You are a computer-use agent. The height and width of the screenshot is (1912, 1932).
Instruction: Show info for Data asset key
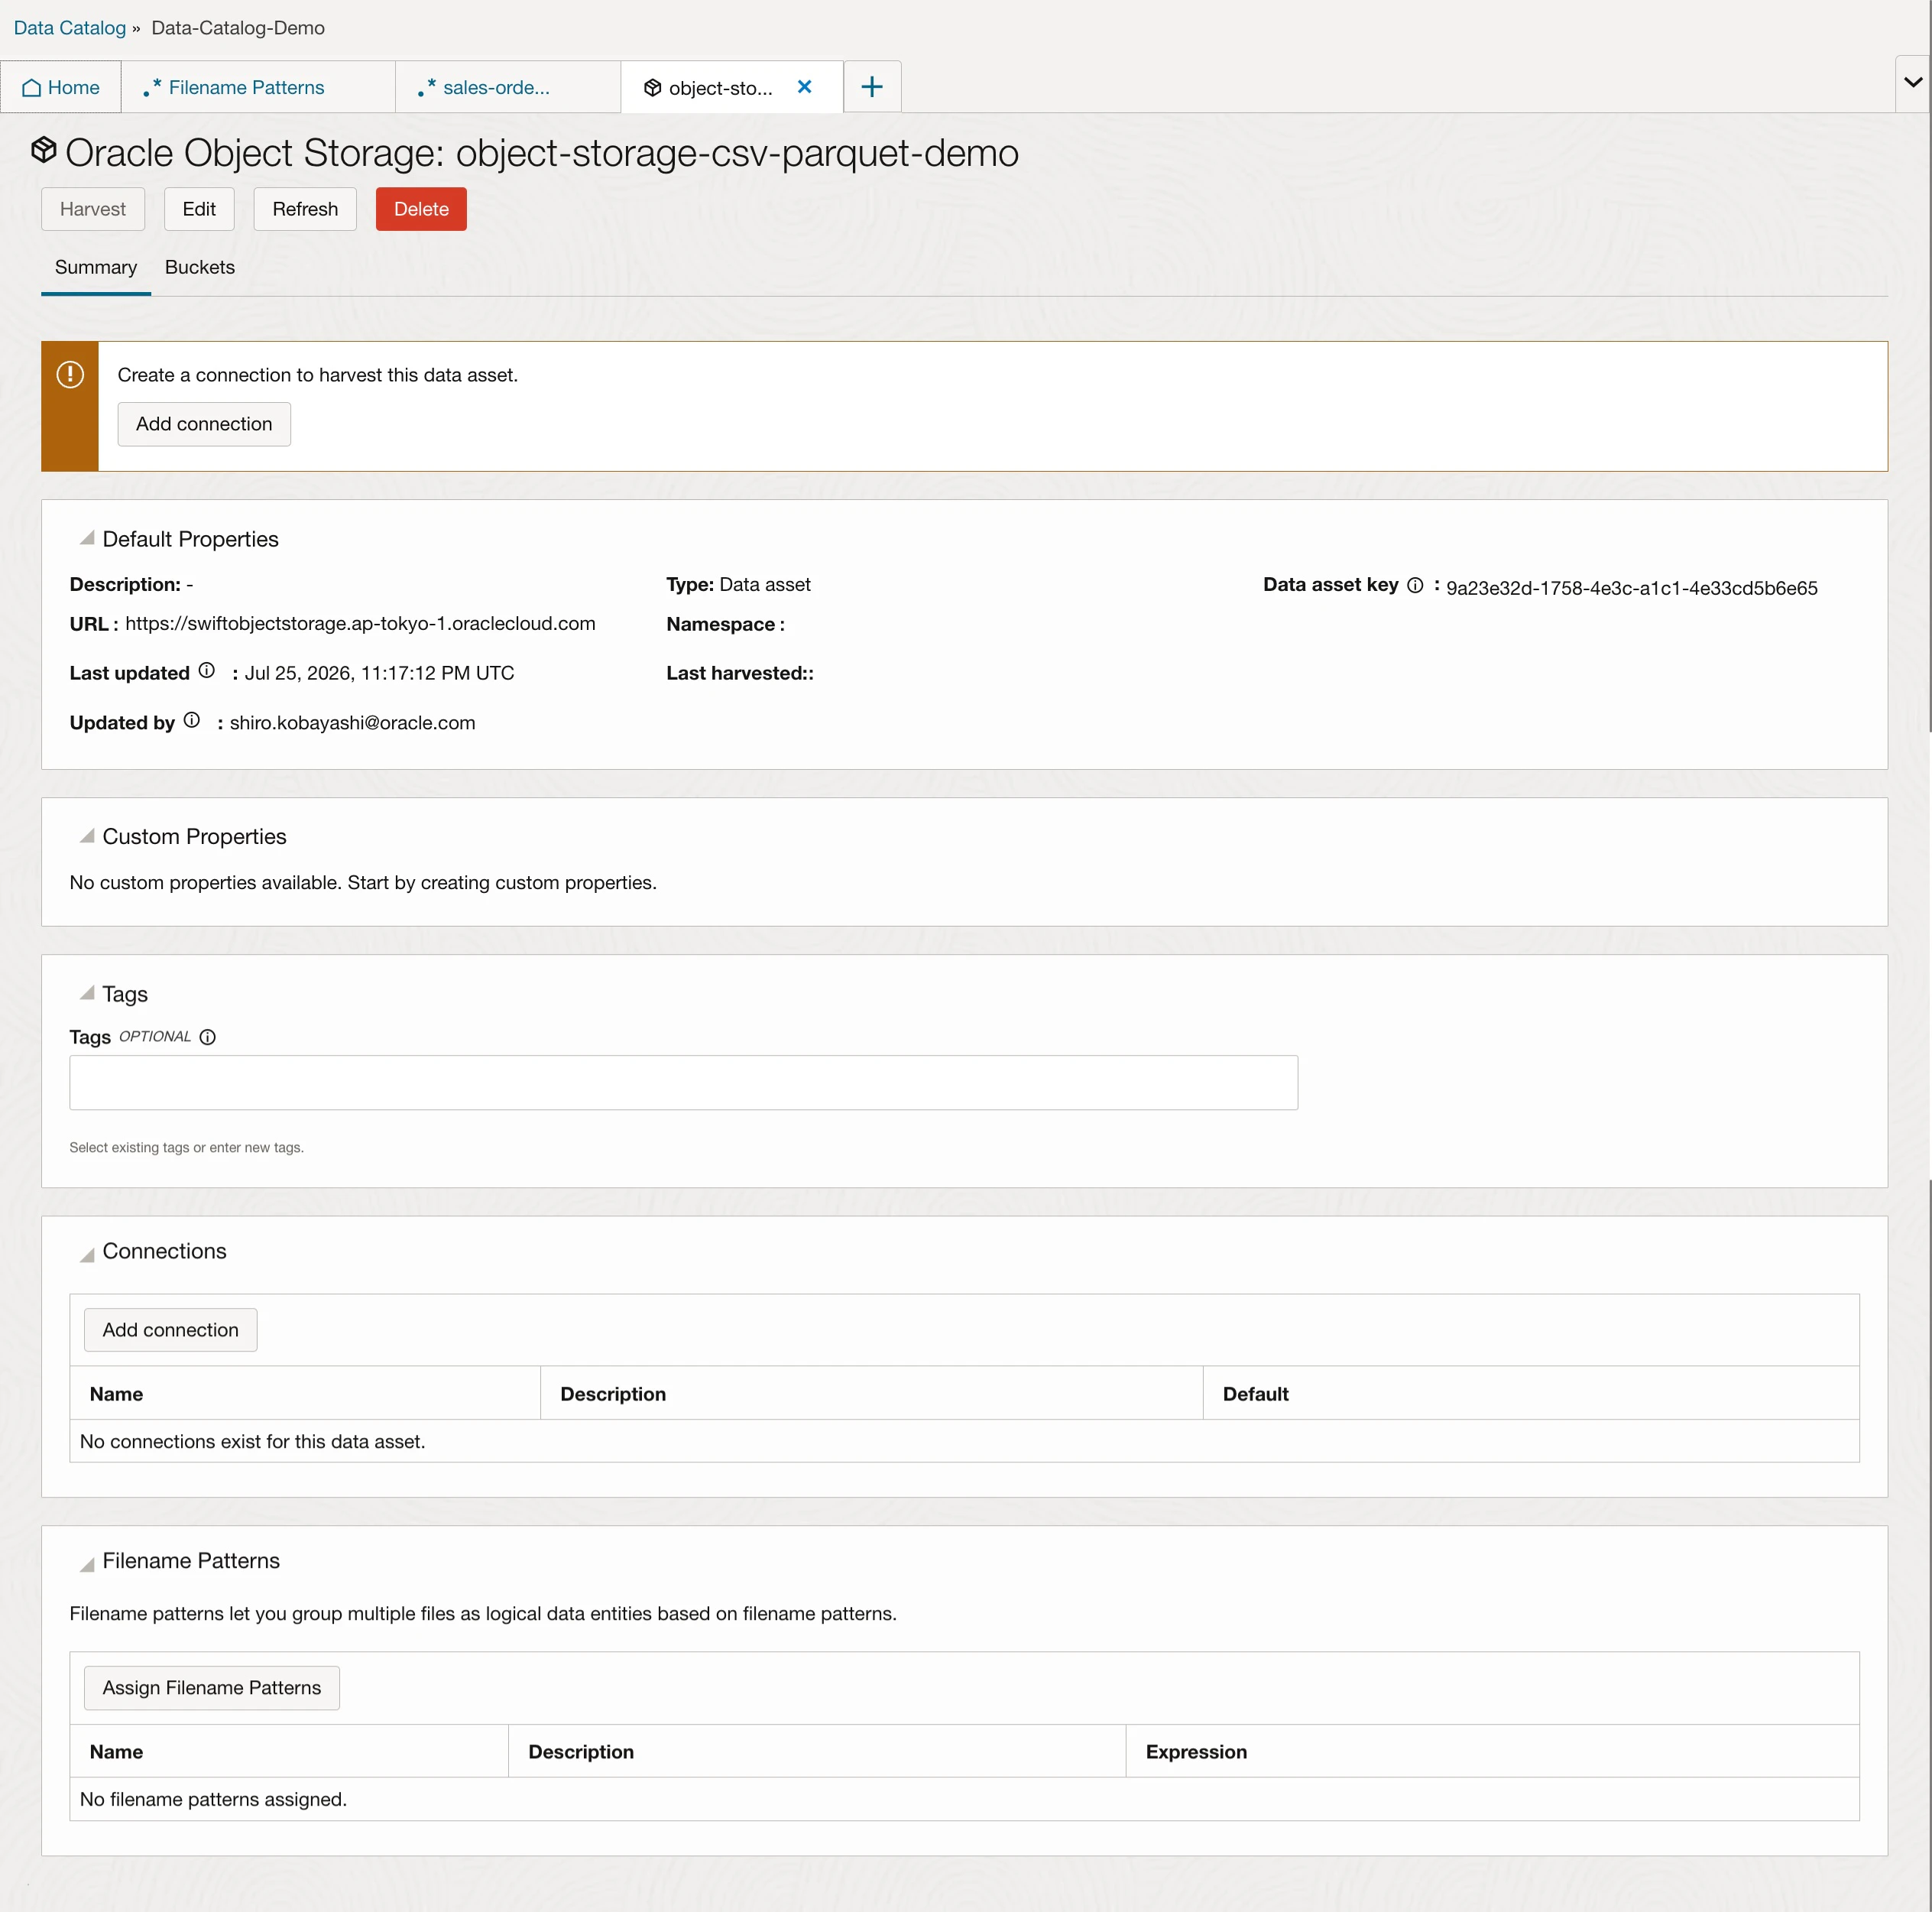pyautogui.click(x=1415, y=586)
